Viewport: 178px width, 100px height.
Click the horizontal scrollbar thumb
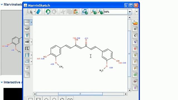pos(80,94)
